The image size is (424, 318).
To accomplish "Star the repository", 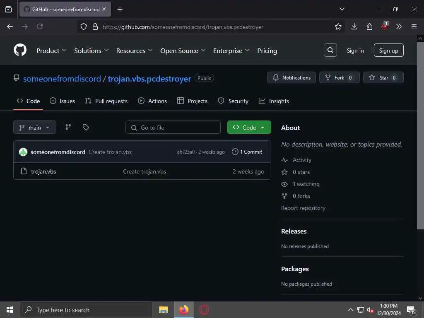I will [x=383, y=77].
